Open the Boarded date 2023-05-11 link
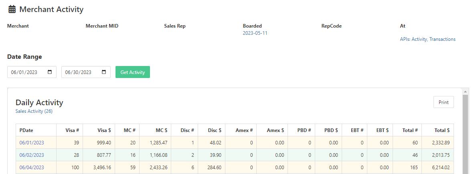 255,33
